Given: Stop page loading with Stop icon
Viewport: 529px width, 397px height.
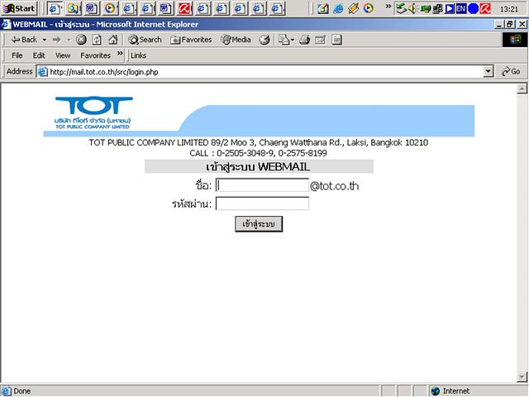Looking at the screenshot, I should click(x=81, y=40).
